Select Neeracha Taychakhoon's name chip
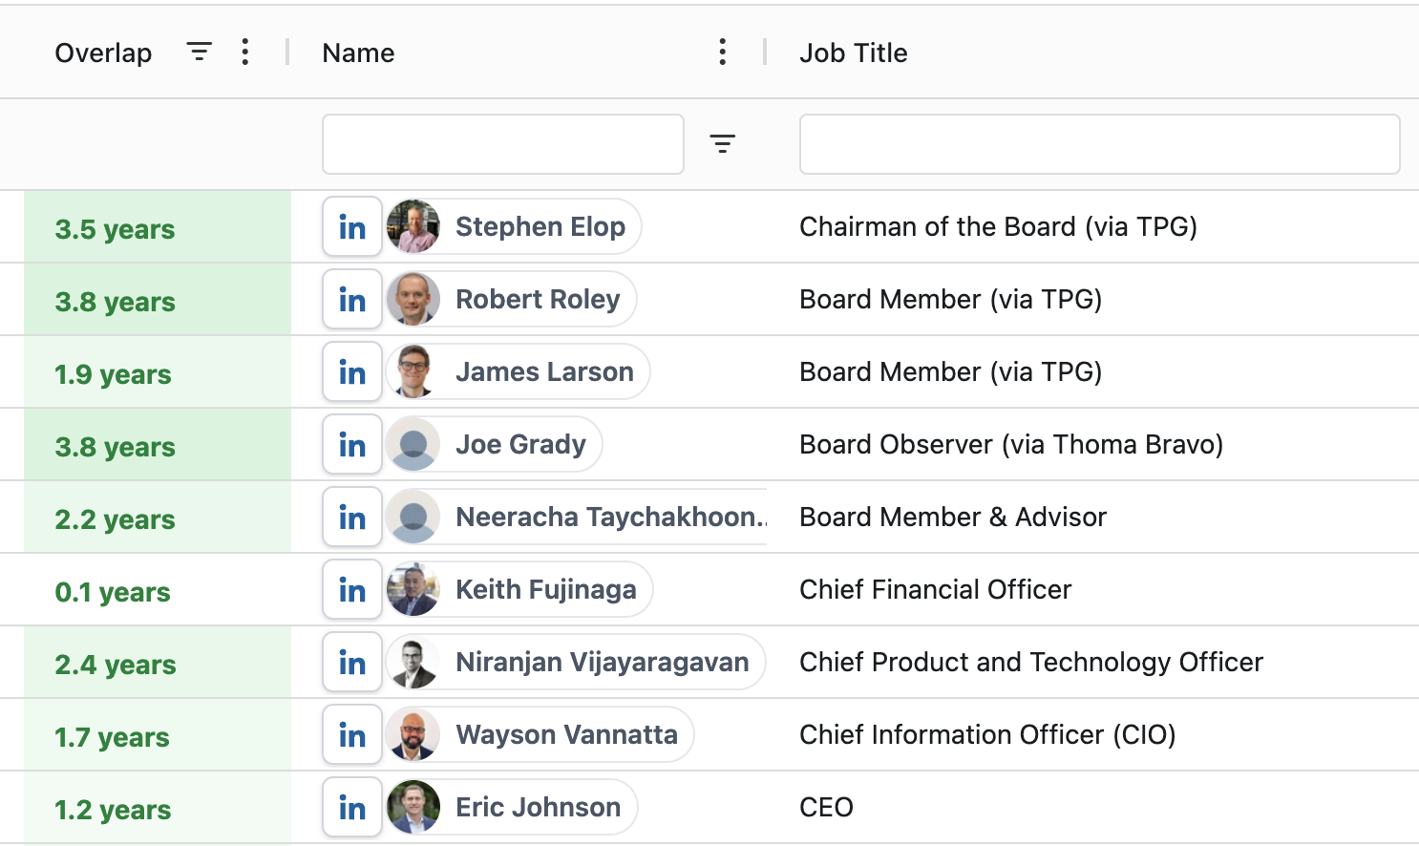The width and height of the screenshot is (1419, 846). [609, 517]
